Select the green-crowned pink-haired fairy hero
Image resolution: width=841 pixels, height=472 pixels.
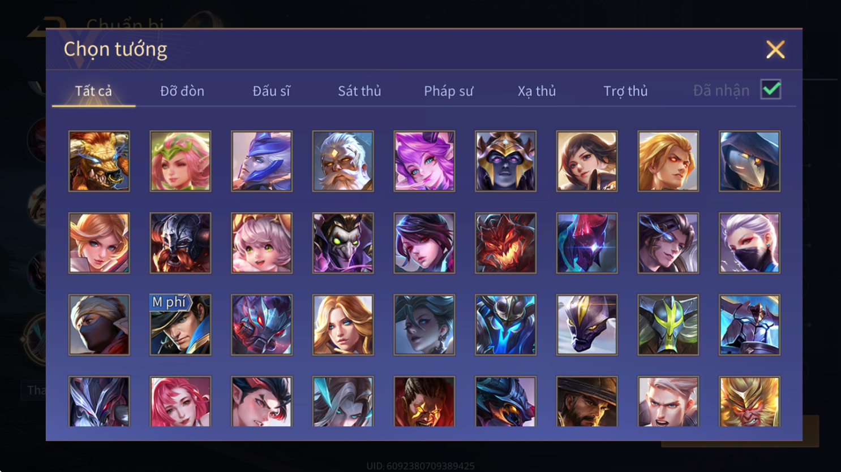pos(181,161)
